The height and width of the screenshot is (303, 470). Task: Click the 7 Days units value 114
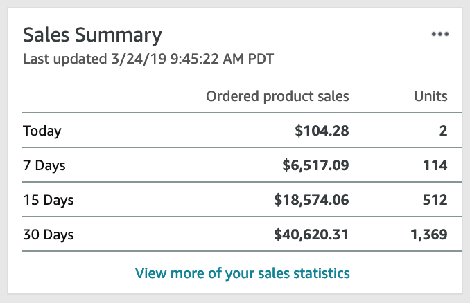coord(435,165)
